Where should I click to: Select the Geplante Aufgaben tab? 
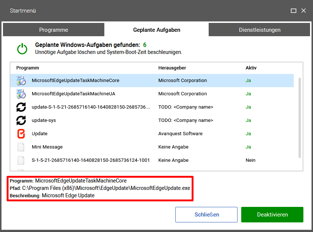pyautogui.click(x=156, y=30)
